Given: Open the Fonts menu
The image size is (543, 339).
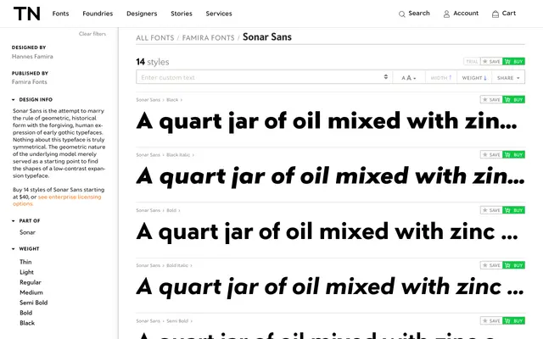Looking at the screenshot, I should pyautogui.click(x=60, y=14).
